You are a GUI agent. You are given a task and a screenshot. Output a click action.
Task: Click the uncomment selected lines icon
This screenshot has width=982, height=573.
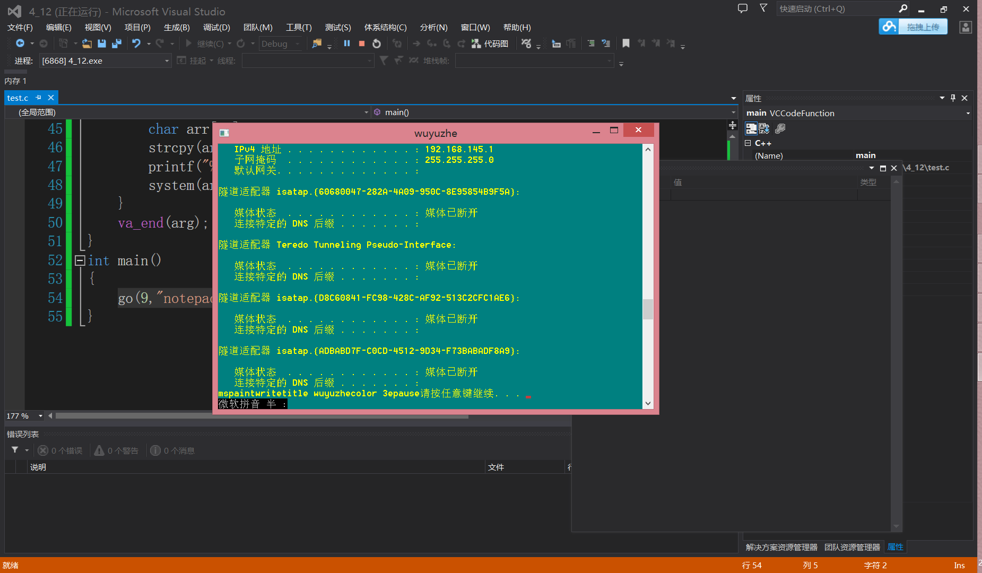(x=606, y=44)
